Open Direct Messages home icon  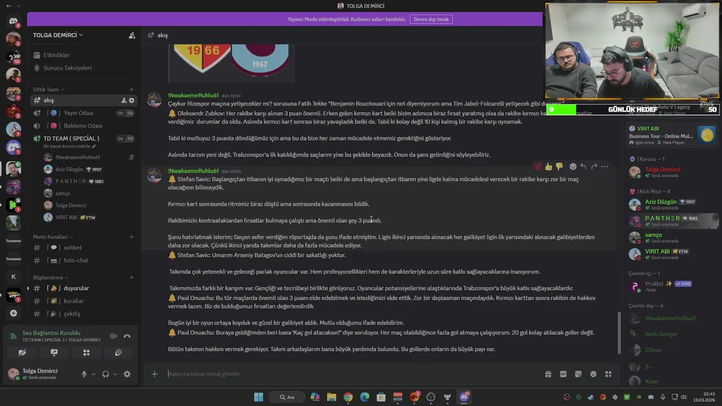click(14, 21)
